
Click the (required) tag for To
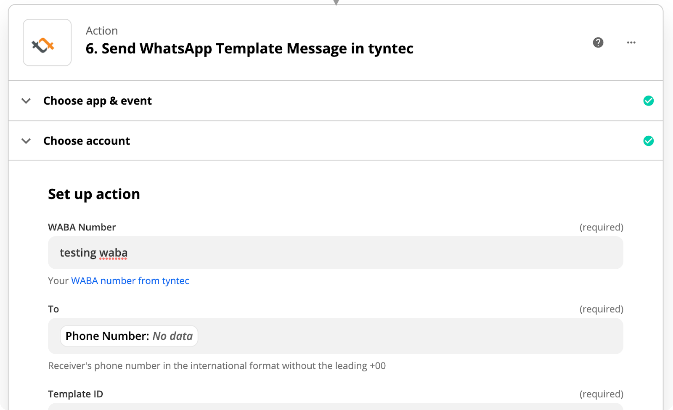[601, 309]
